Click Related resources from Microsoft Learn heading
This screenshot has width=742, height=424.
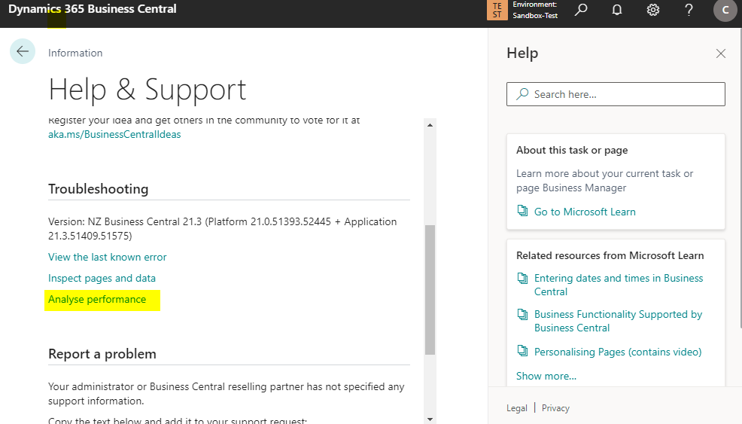(610, 256)
